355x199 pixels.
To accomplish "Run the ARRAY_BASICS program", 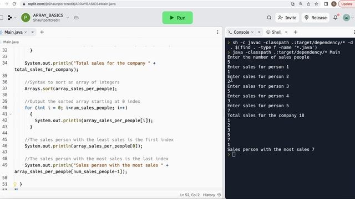I will pyautogui.click(x=177, y=18).
